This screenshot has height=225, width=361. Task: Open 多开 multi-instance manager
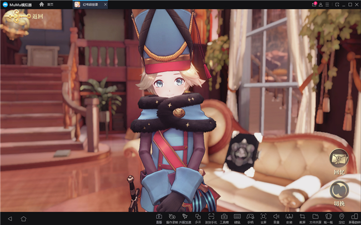pos(198,218)
